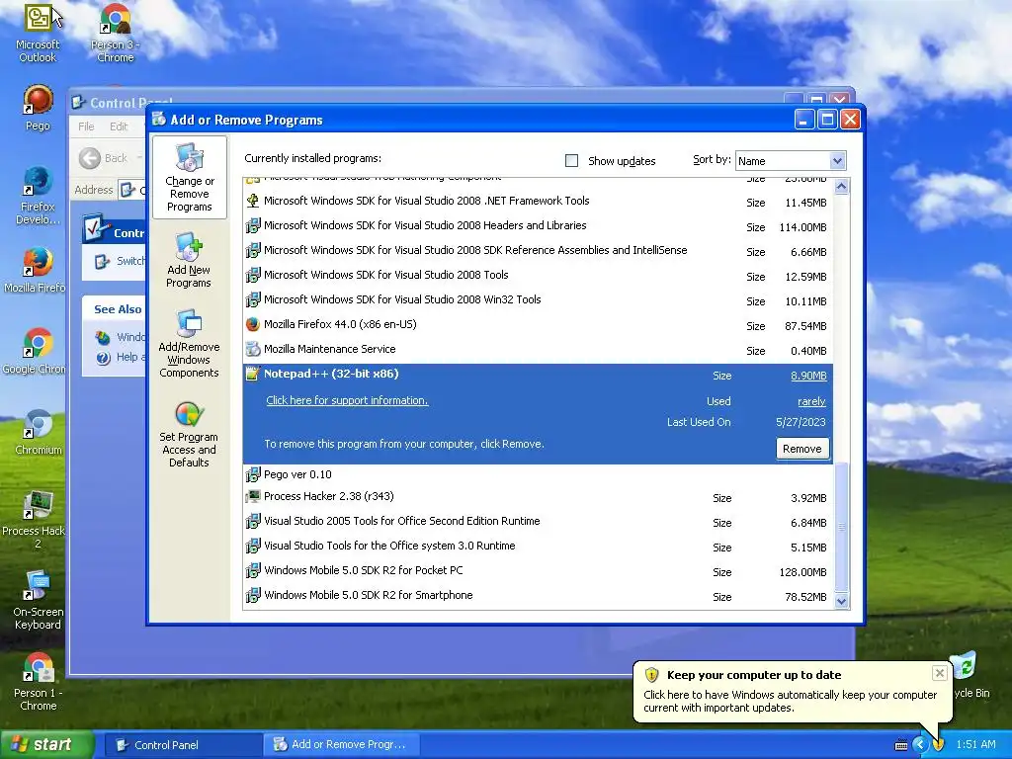This screenshot has height=759, width=1012.
Task: Expand hidden tray icons with the arrow
Action: (x=920, y=745)
